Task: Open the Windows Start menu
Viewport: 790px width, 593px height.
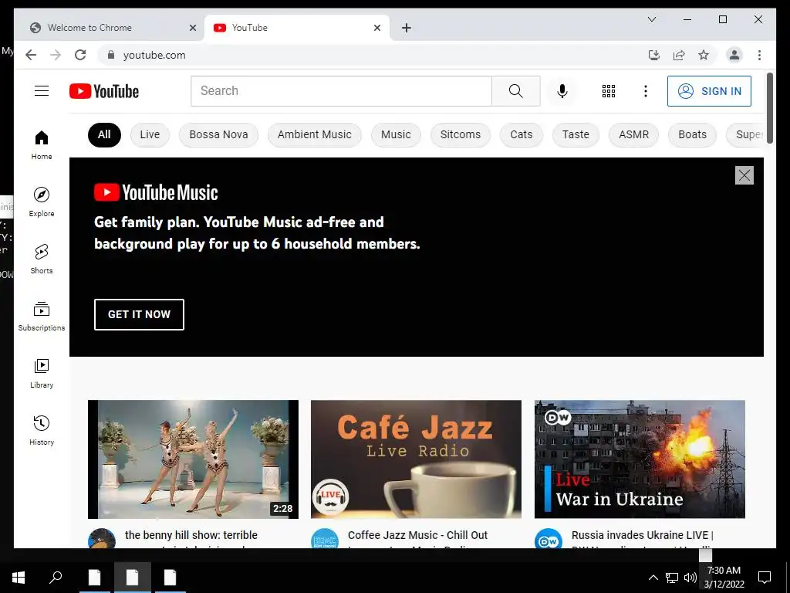Action: pos(19,578)
